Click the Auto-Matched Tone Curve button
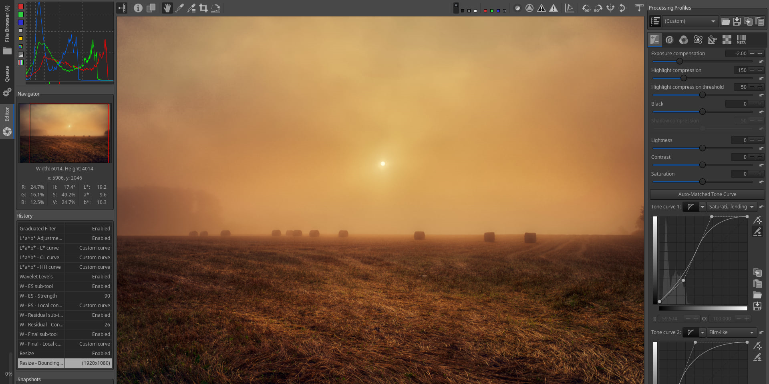 707,194
